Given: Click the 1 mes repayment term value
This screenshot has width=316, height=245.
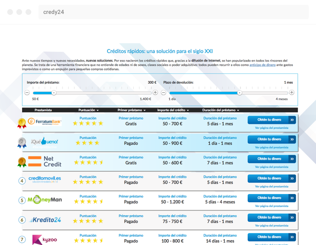Looking at the screenshot, I should (x=289, y=82).
